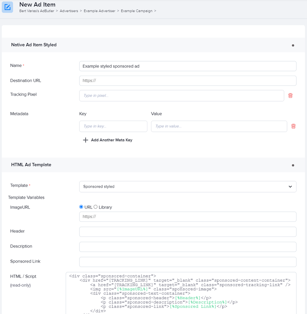
Task: Click the HTML Ad Template heading
Action: [31, 165]
